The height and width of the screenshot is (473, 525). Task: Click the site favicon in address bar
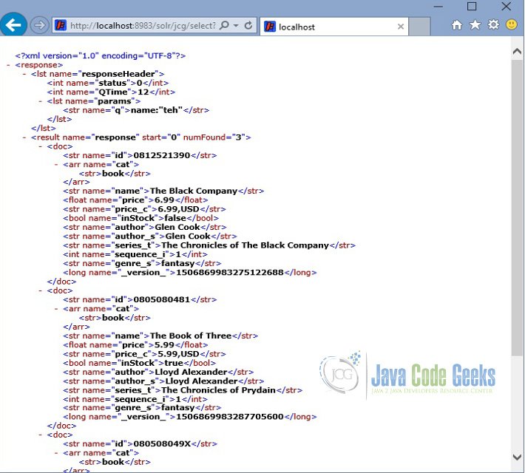point(61,25)
